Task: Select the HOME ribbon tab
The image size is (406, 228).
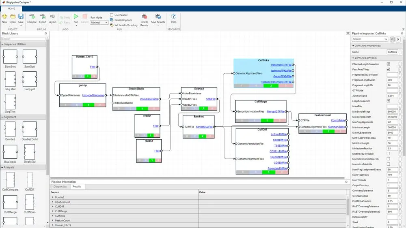Action: click(12, 8)
